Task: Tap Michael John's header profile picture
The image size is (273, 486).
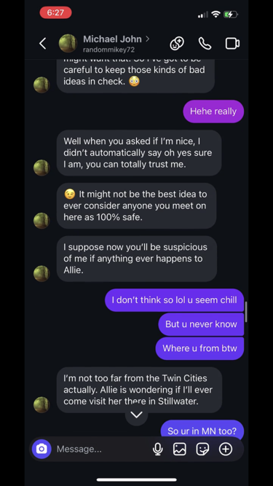Action: point(68,44)
